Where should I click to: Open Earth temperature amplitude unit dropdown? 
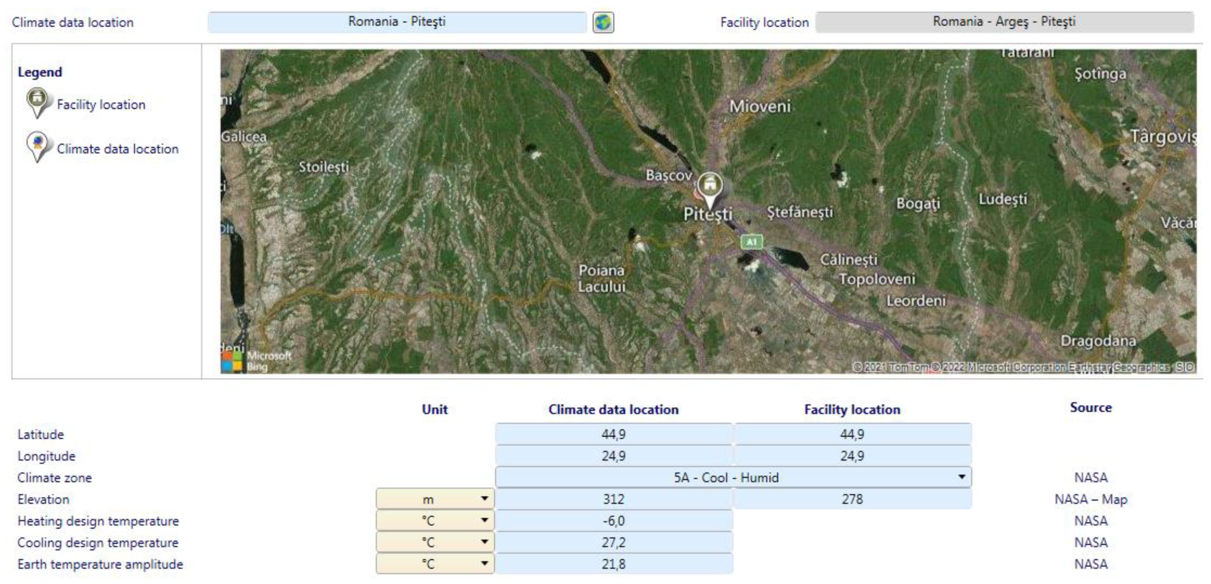tap(484, 563)
